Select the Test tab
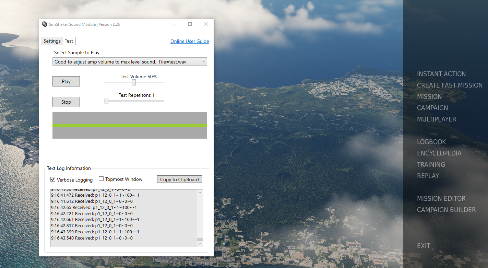The height and width of the screenshot is (268, 488). pyautogui.click(x=69, y=41)
